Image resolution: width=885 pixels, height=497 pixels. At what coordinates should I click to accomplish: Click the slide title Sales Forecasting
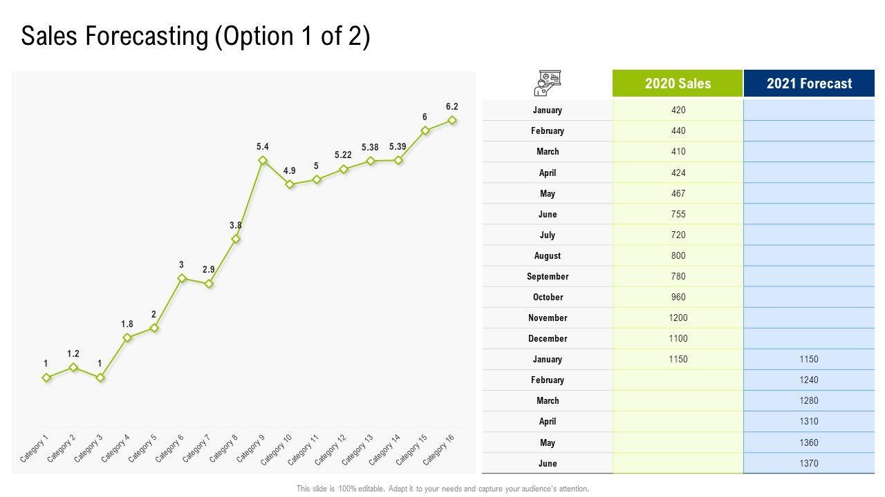[196, 37]
